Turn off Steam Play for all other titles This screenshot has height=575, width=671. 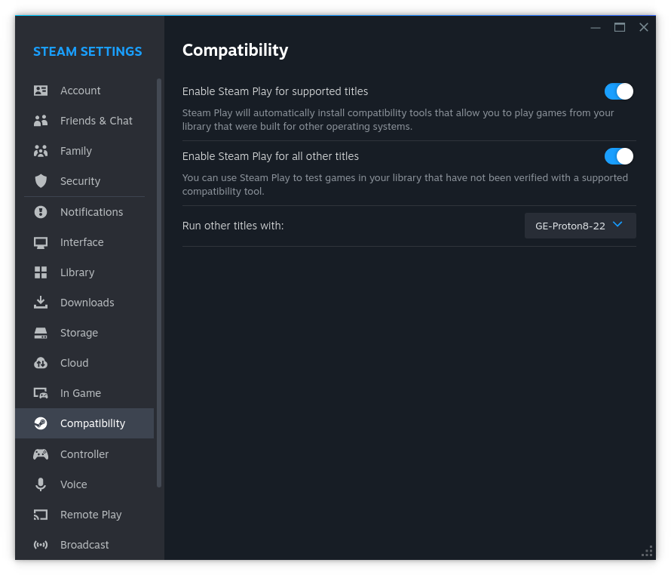click(x=619, y=156)
